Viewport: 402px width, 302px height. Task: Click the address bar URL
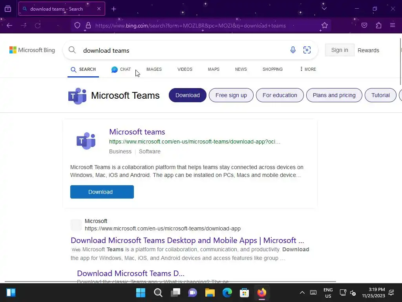[190, 26]
